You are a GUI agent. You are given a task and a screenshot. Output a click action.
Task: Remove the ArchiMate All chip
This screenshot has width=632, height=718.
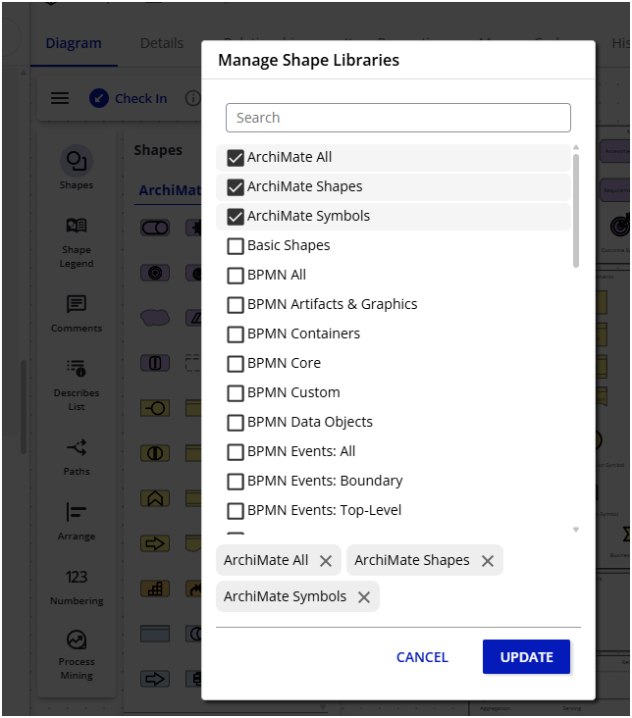pos(326,561)
